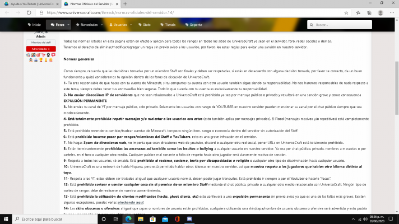The image size is (399, 224).
Task: Click the 'EXPULSIÓN PERMANENTE' bold text
Action: click(85, 101)
